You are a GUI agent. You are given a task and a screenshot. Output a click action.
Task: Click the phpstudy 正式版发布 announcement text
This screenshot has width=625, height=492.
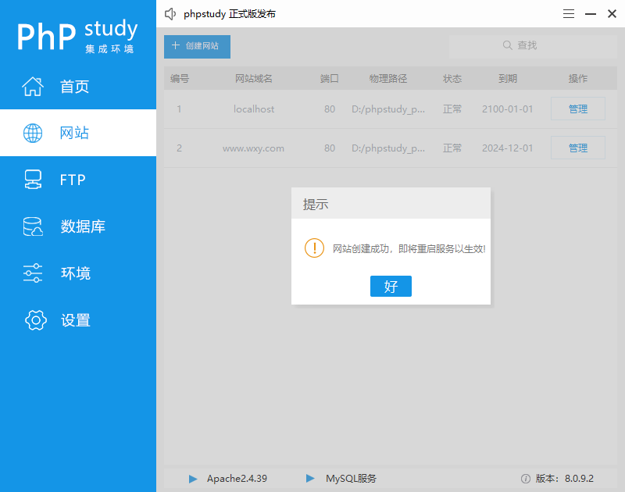(x=228, y=13)
